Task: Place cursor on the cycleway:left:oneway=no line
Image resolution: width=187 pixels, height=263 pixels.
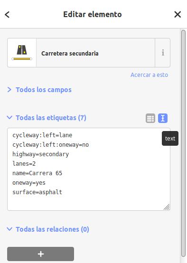Action: click(50, 145)
